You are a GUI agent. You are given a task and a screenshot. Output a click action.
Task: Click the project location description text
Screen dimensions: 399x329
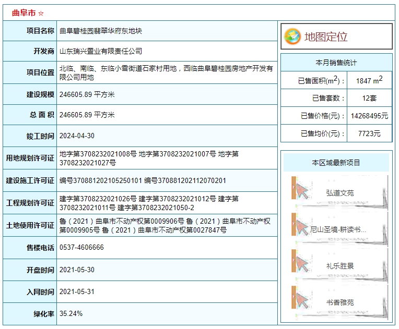pos(166,72)
